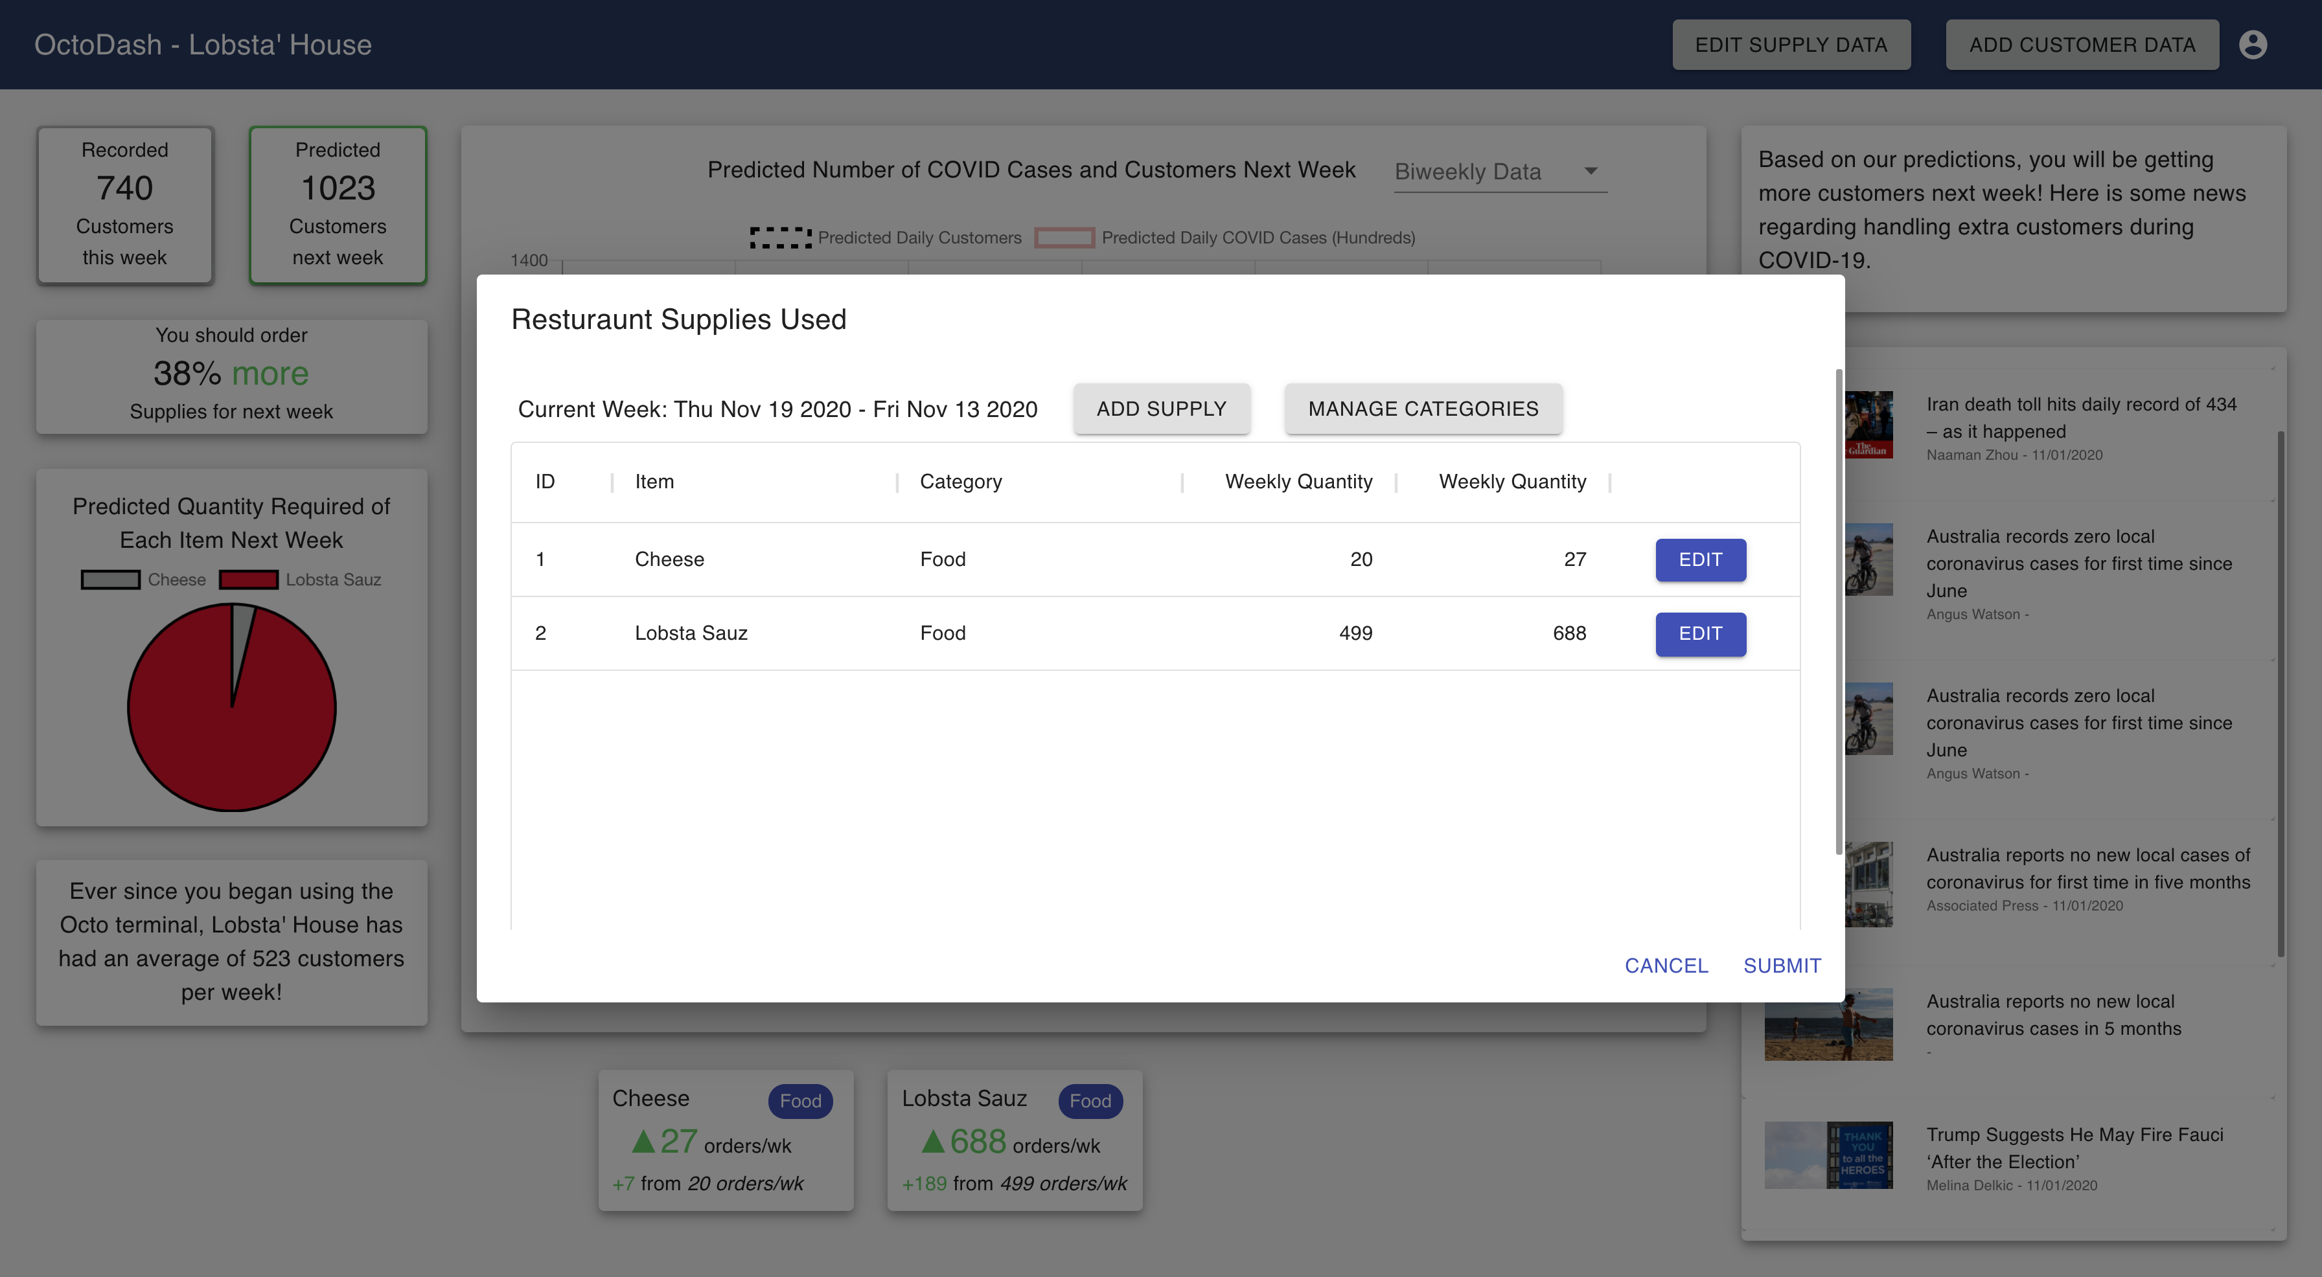Edit the Cheese supply row
2322x1277 pixels.
click(1699, 559)
